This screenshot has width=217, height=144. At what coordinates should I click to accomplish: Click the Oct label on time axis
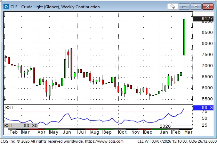[x=123, y=132]
